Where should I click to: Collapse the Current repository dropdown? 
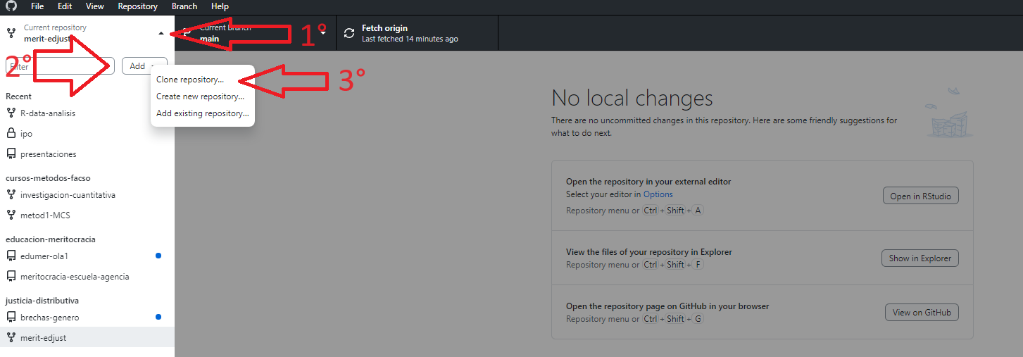pos(161,33)
